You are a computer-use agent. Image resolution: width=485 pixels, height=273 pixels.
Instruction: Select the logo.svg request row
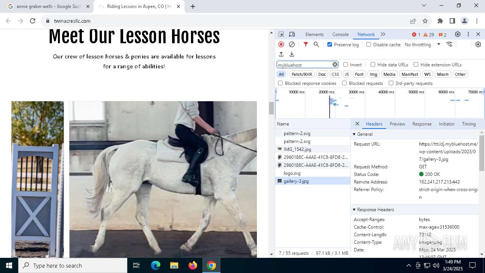[313, 173]
